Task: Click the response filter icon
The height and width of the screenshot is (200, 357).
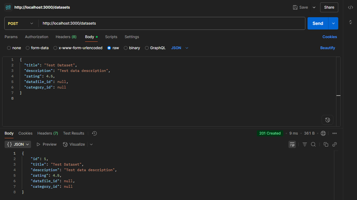Action: 305,144
